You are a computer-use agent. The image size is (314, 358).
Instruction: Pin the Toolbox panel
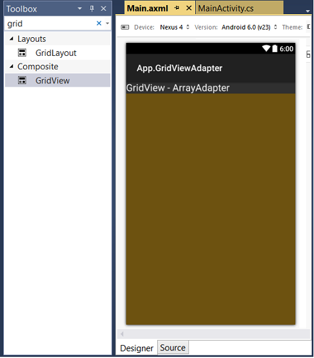pyautogui.click(x=92, y=9)
